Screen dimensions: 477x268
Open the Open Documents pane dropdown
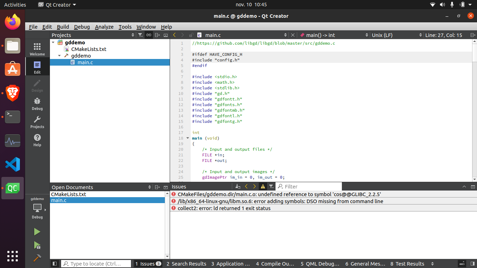pyautogui.click(x=101, y=187)
